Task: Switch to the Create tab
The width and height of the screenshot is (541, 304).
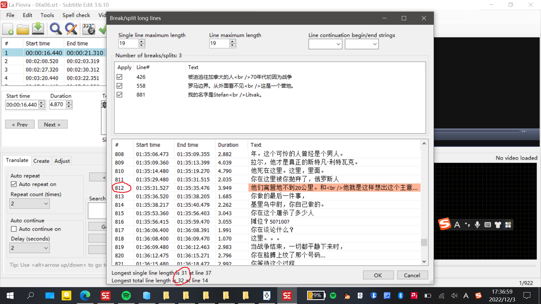Action: pos(41,161)
